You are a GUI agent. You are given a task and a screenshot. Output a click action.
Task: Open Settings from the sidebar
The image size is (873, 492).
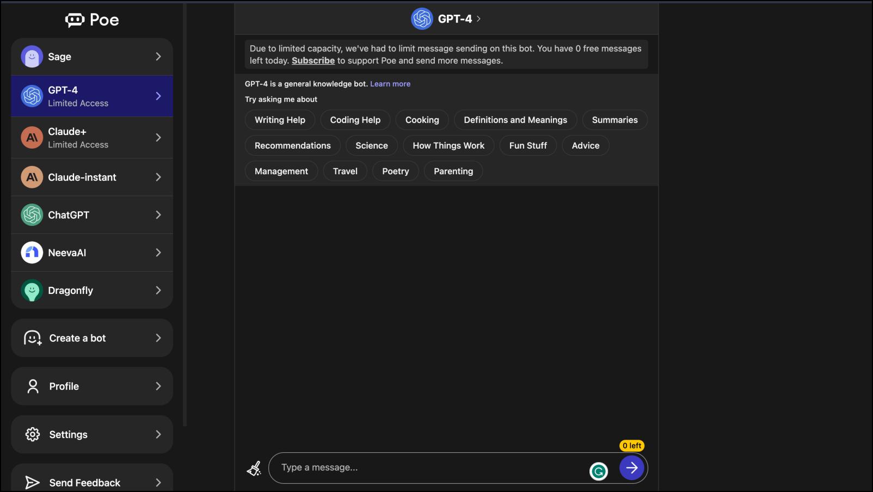click(92, 434)
